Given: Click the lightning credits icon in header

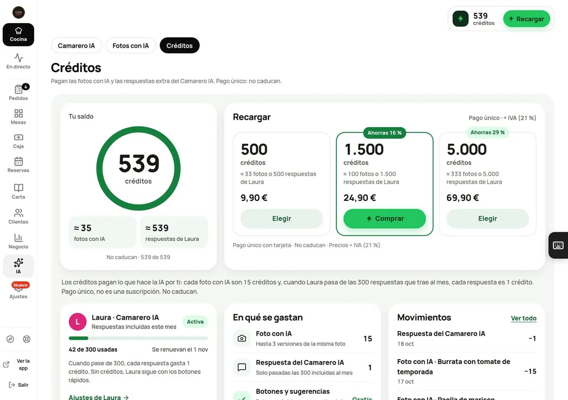Looking at the screenshot, I should coord(461,19).
